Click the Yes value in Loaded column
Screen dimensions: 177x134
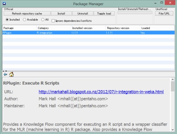[142, 33]
